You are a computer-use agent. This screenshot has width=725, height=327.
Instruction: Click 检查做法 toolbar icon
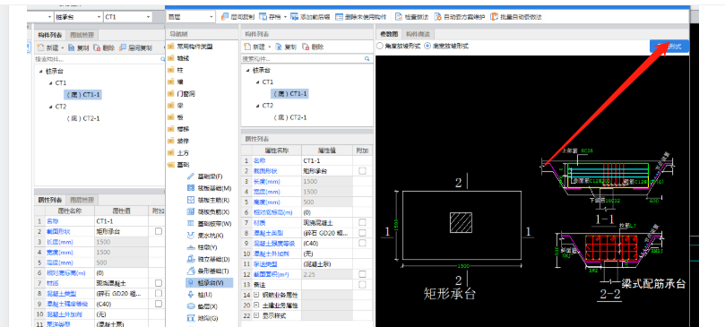(x=399, y=17)
